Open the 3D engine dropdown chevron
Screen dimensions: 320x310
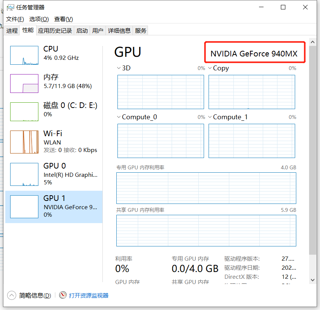pyautogui.click(x=119, y=68)
